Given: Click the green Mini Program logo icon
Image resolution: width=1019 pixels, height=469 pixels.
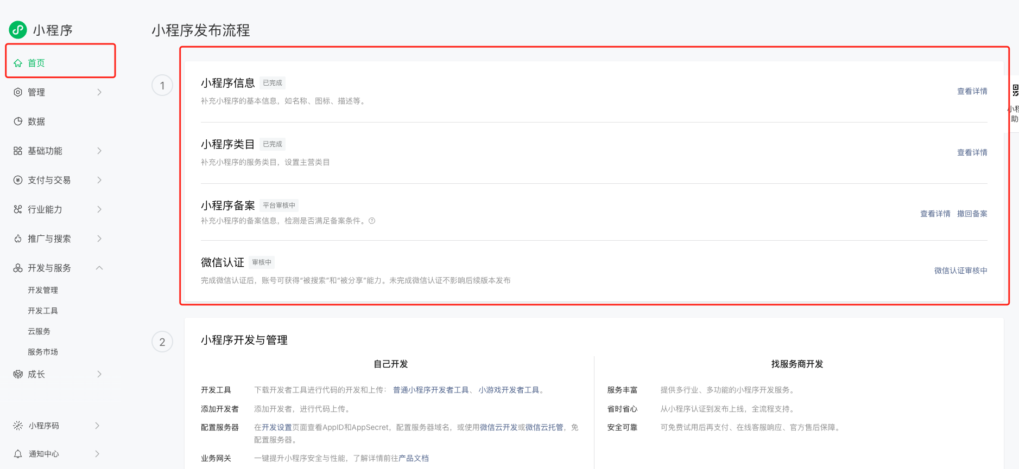Looking at the screenshot, I should pyautogui.click(x=18, y=30).
